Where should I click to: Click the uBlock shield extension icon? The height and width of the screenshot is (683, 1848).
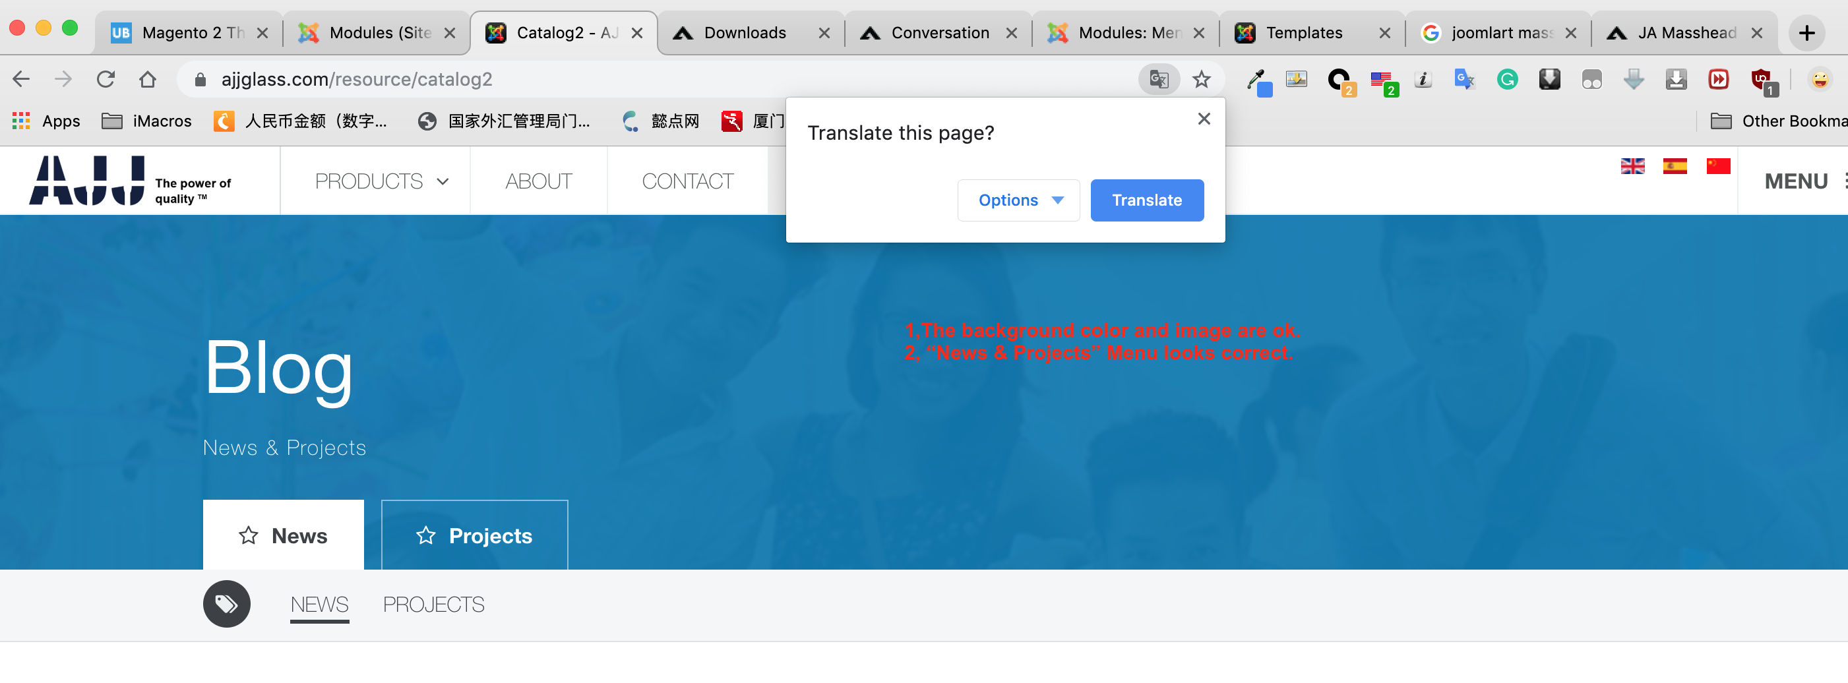(x=1763, y=82)
